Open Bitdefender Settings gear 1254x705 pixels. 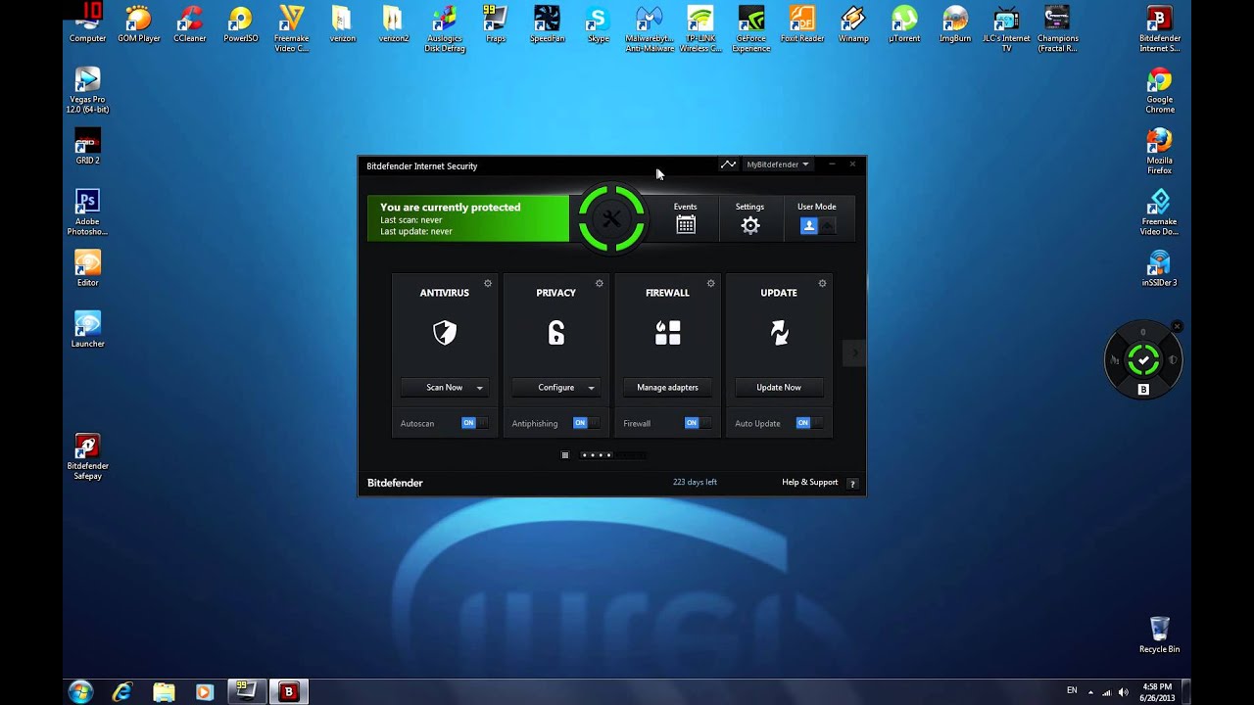click(x=750, y=225)
